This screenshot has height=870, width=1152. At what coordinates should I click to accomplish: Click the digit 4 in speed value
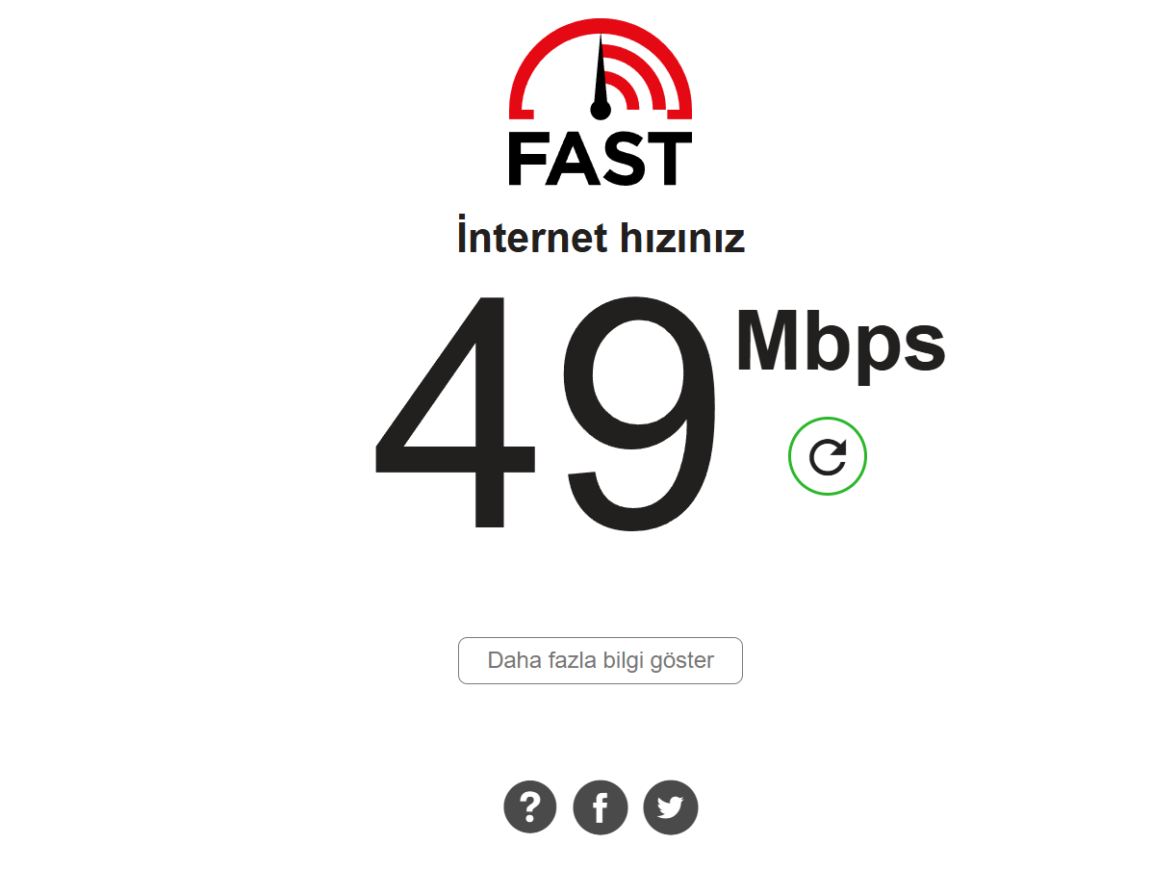coord(455,413)
